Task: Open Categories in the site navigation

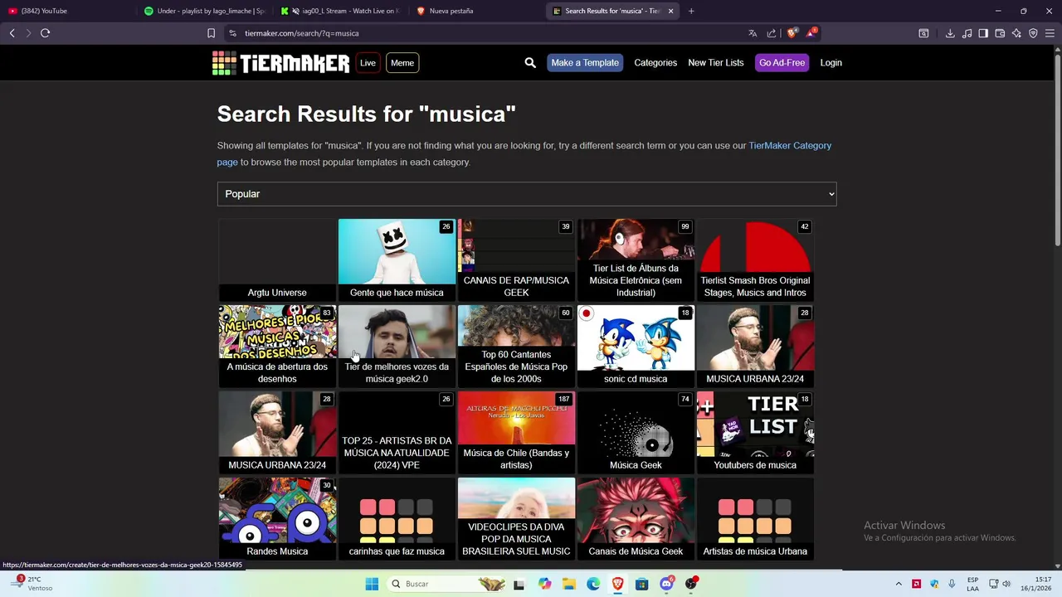Action: click(655, 63)
